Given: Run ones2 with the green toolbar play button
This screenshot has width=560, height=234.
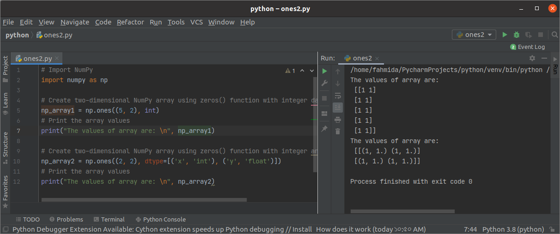Looking at the screenshot, I should pyautogui.click(x=505, y=35).
